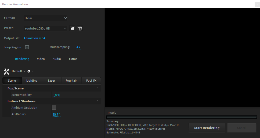Viewport: 260px width, 138px height.
Task: Click the Scene Visibility percentage value
Action: 56,95
